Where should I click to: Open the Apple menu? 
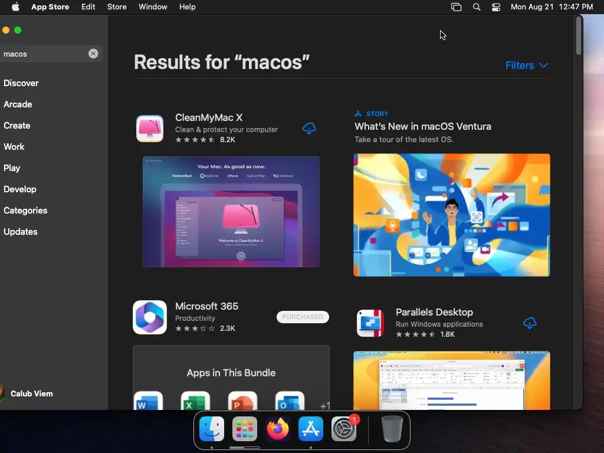coord(15,7)
